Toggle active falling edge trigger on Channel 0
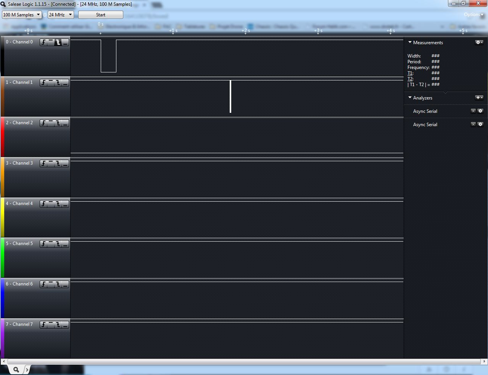Screen dimensions: 488x375 pyautogui.click(x=58, y=42)
